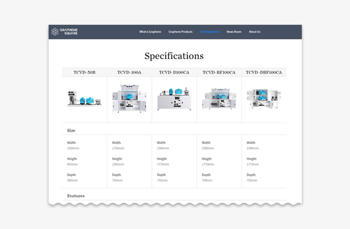Click the Graphene Square logo
This screenshot has height=229, width=350.
64,32
